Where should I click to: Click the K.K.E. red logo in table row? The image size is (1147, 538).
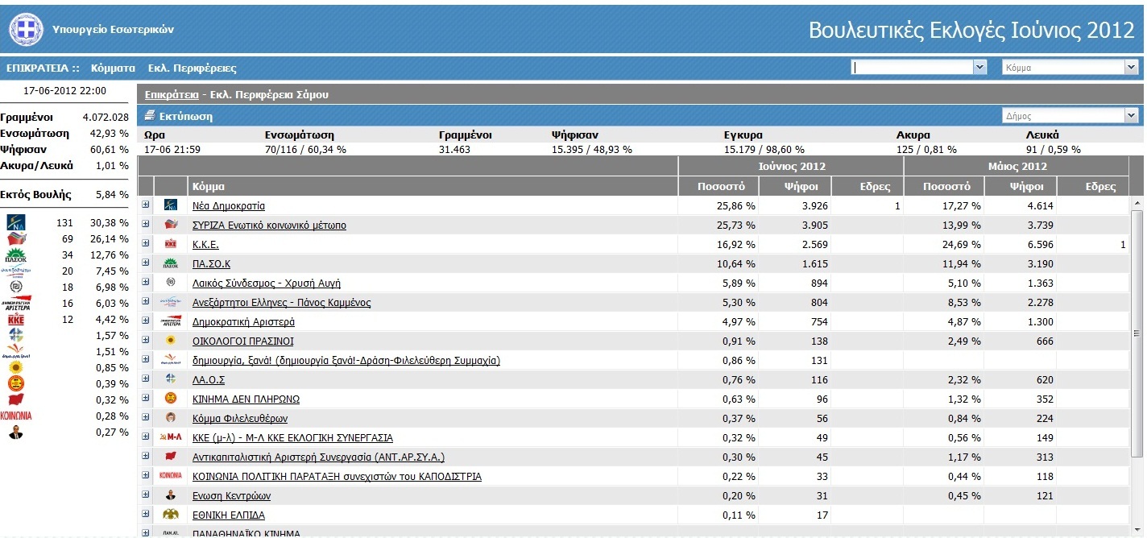pos(170,245)
